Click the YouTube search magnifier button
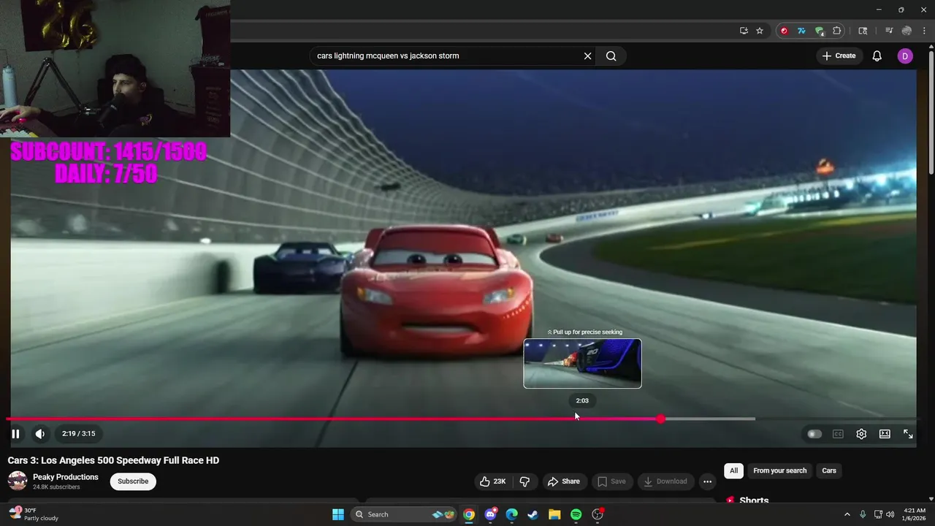 [611, 56]
